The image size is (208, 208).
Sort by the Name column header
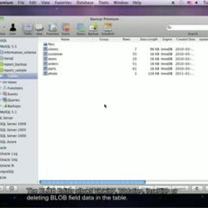(65, 40)
